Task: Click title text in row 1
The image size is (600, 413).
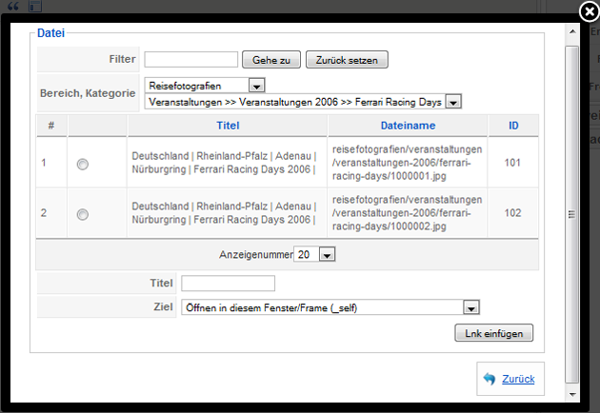Action: pyautogui.click(x=224, y=163)
